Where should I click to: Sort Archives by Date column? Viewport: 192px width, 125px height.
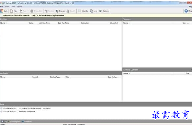pos(67,77)
